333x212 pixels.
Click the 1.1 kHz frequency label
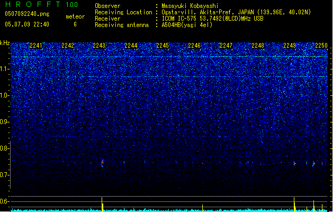(x=4, y=69)
